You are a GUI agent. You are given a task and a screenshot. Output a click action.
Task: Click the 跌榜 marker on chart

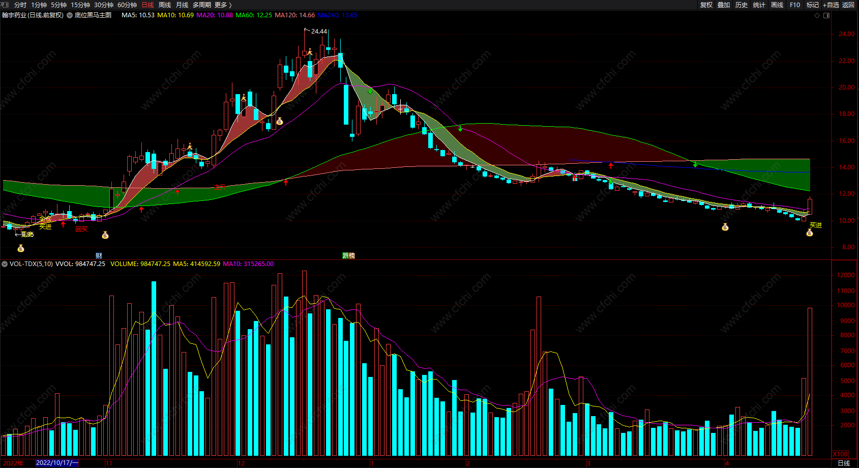(x=348, y=255)
